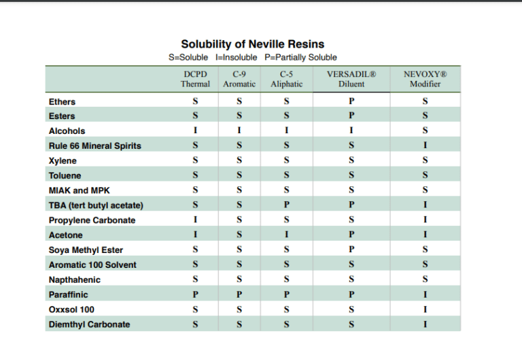Click the Esters VERSADIL Diluent cell 'P'
The width and height of the screenshot is (522, 361).
click(351, 115)
